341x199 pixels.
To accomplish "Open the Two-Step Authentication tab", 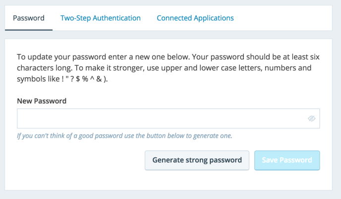I will tap(101, 18).
